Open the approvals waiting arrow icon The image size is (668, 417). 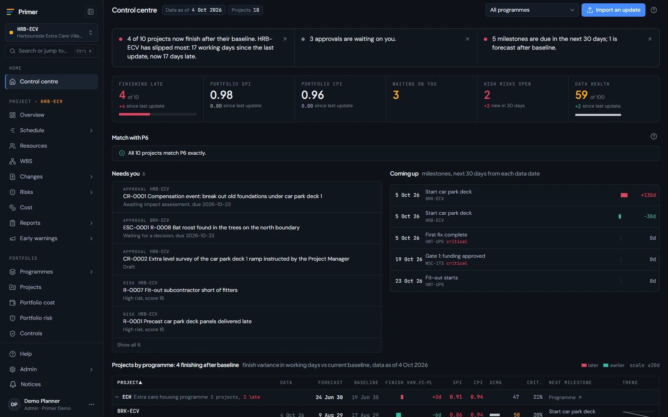467,39
